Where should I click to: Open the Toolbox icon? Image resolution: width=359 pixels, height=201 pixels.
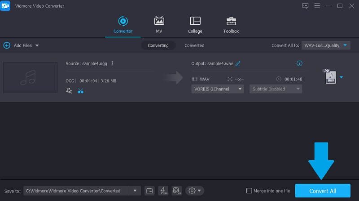tap(231, 21)
